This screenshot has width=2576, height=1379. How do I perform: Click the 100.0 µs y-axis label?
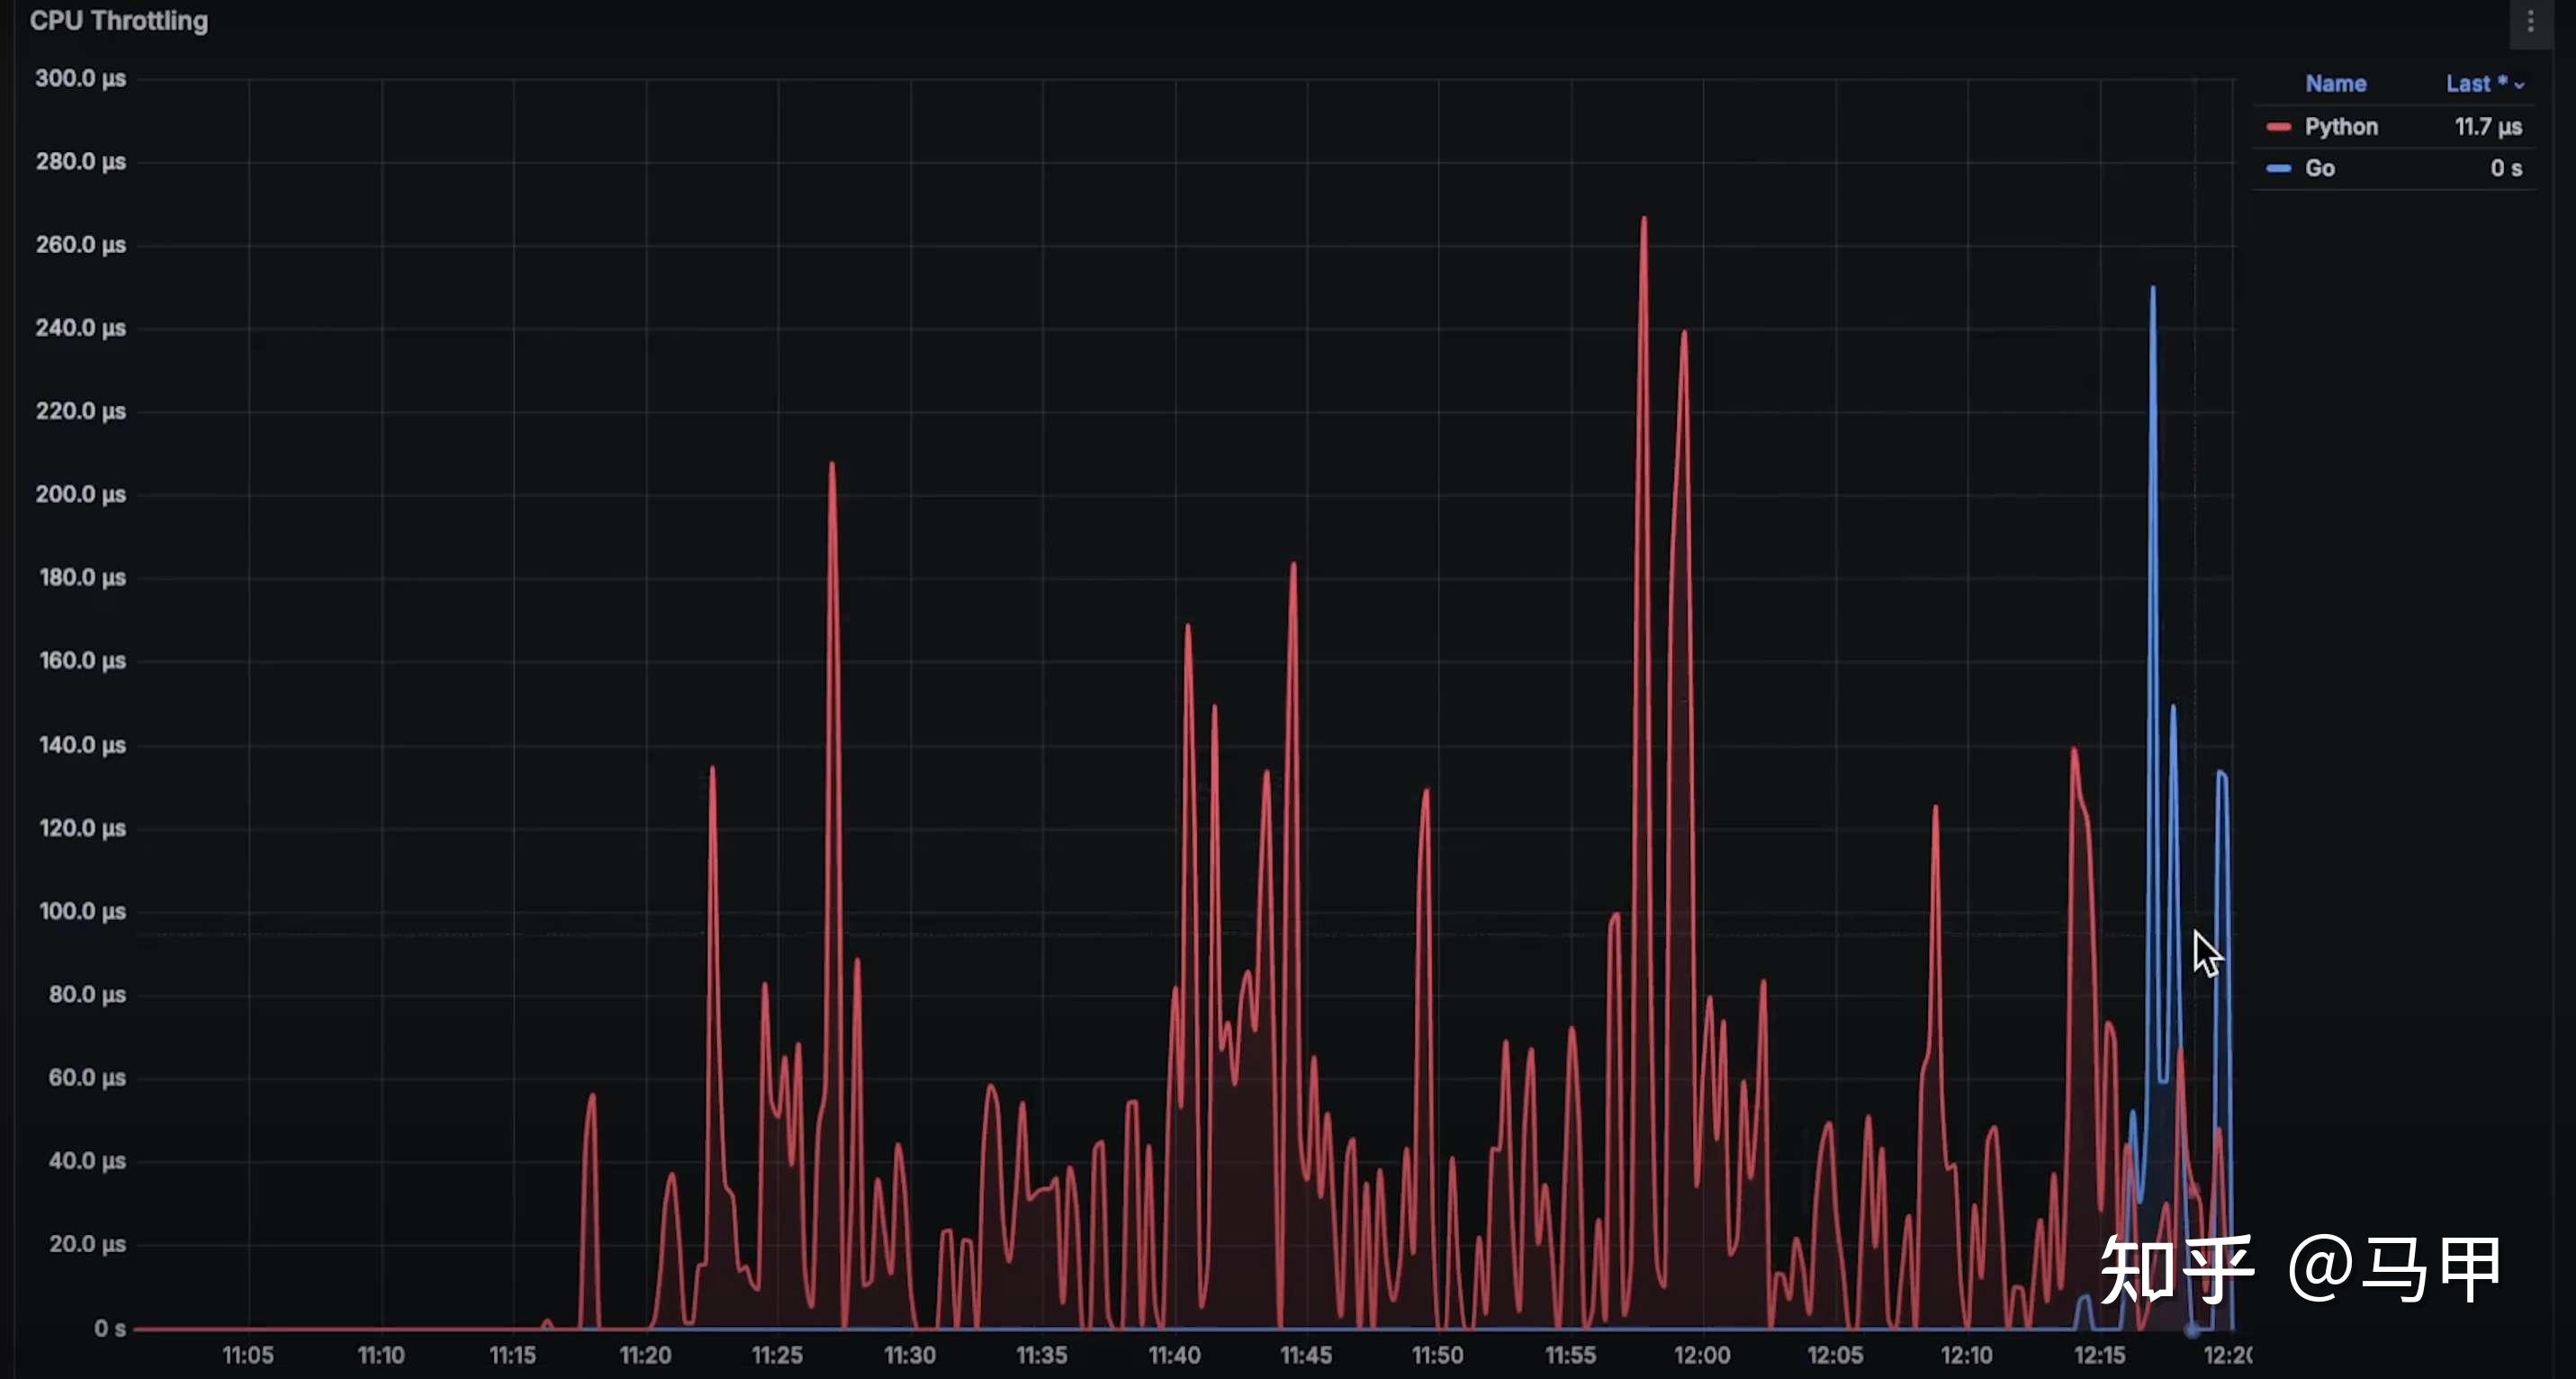(x=82, y=911)
